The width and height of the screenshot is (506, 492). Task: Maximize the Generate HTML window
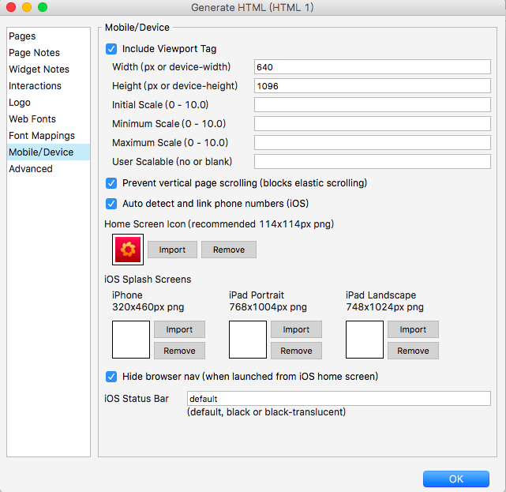click(43, 7)
